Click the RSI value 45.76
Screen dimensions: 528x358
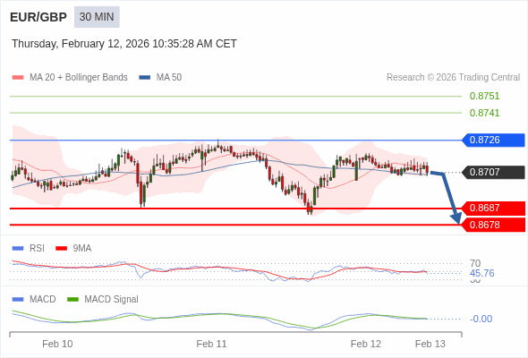coord(481,273)
